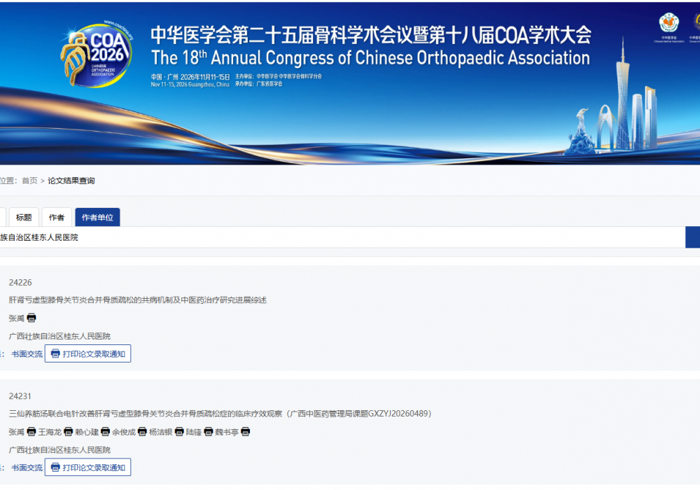Click the 论文结果查询 breadcrumb text
Viewport: 700px width, 490px height.
point(71,181)
